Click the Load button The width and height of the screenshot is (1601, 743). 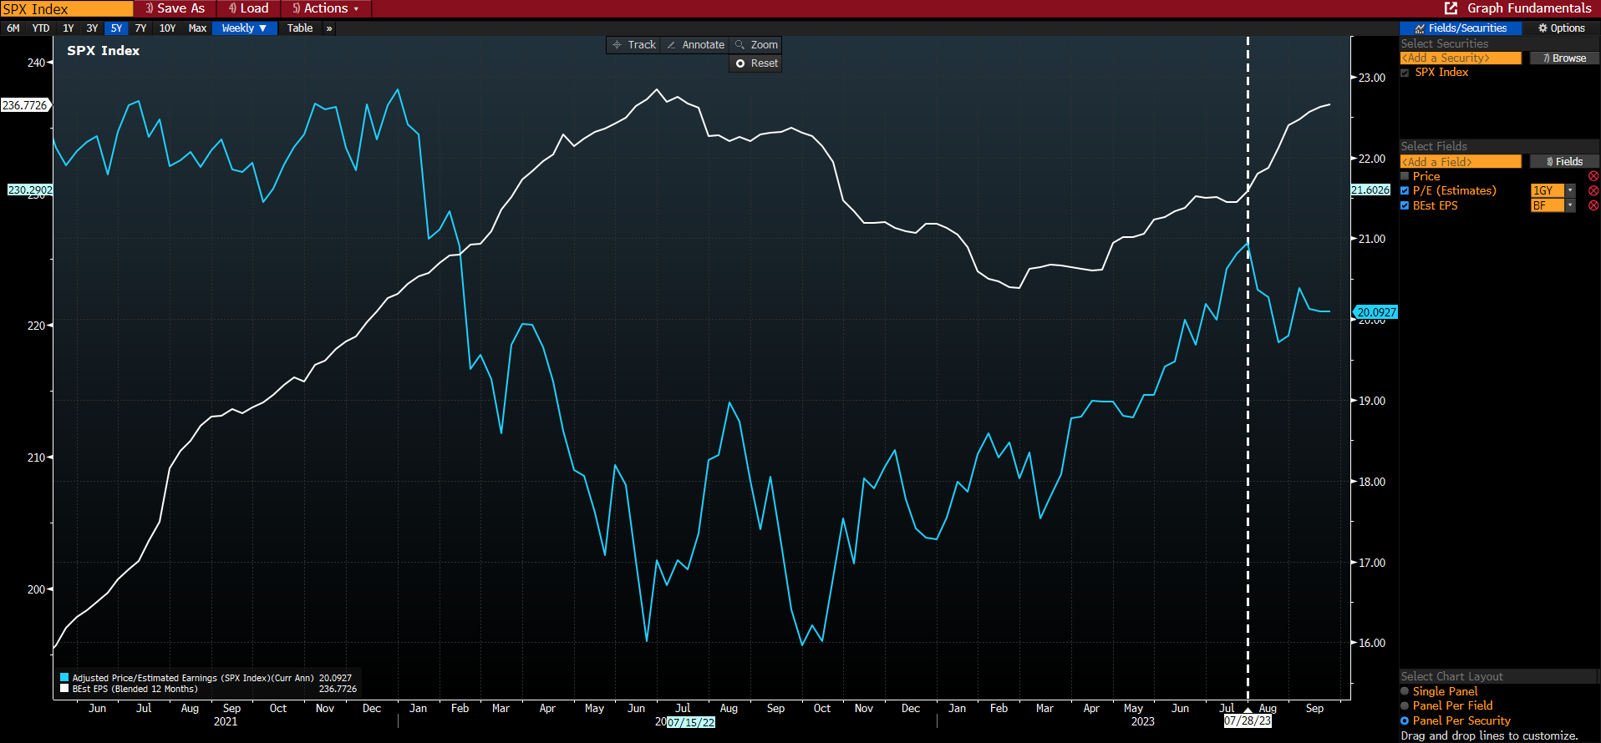(249, 8)
